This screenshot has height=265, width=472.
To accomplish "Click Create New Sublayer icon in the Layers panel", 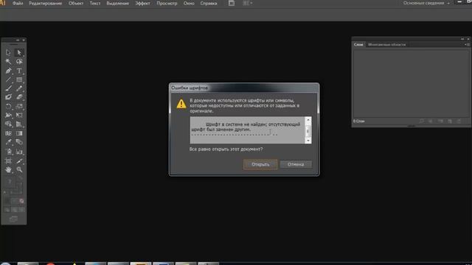I will click(x=440, y=121).
